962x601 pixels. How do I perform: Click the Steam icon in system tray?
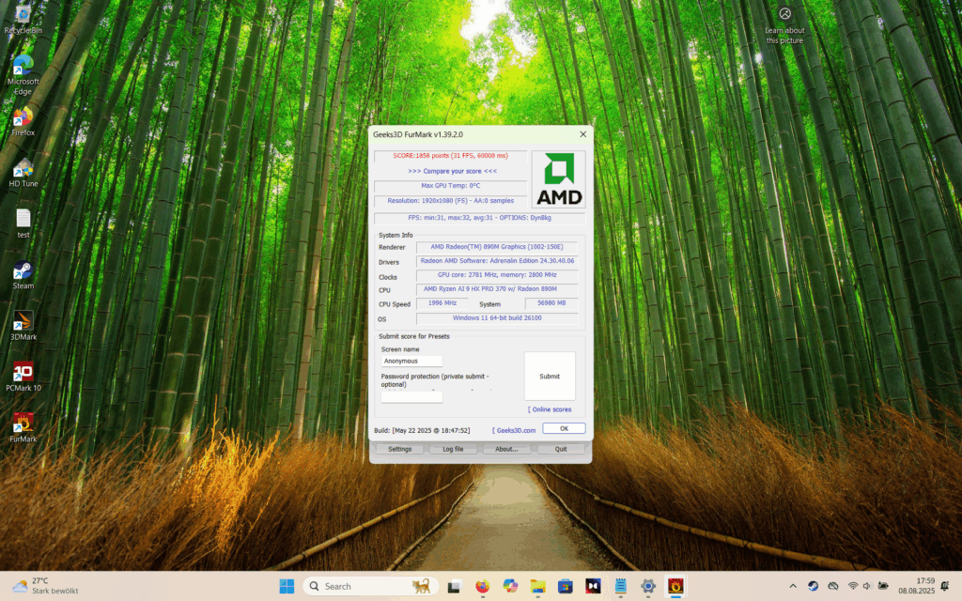(x=813, y=586)
